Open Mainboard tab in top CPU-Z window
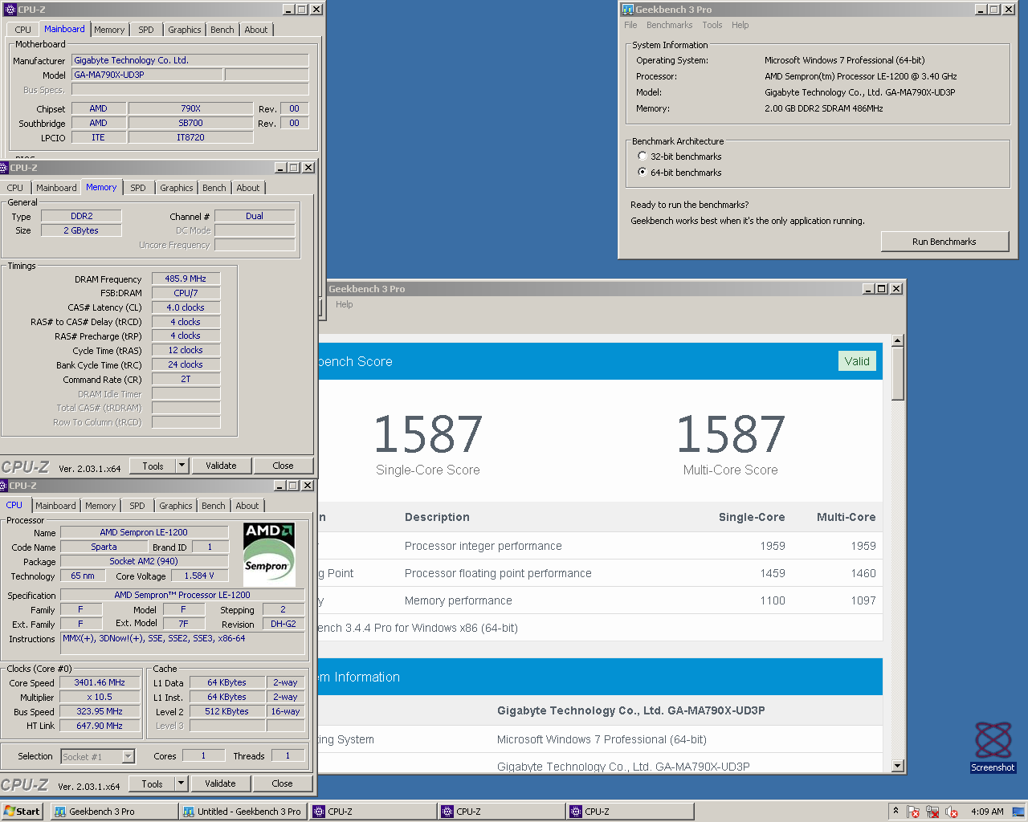 click(x=64, y=29)
